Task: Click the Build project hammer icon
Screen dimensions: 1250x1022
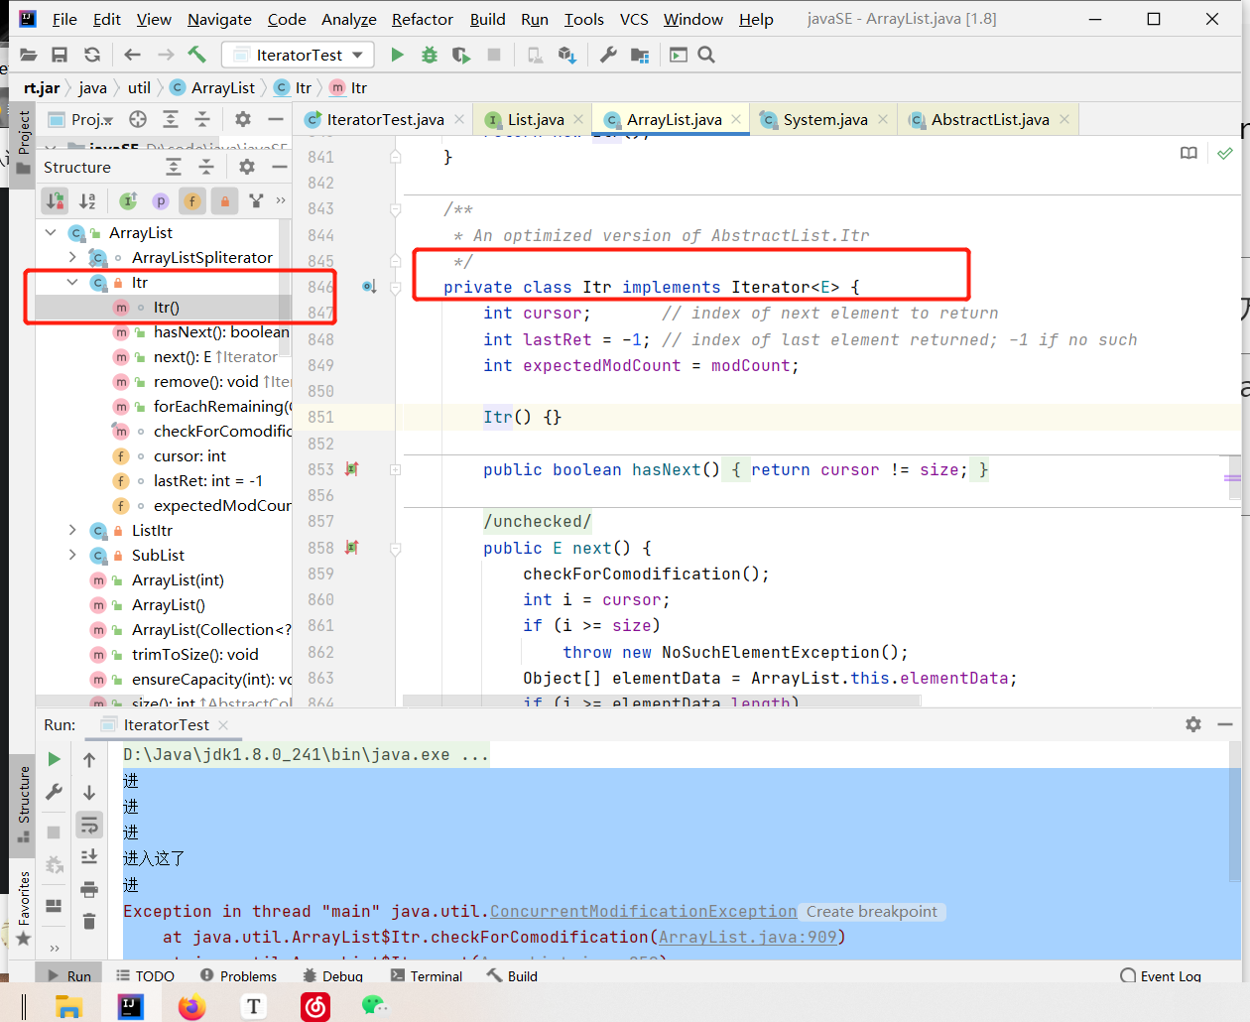Action: coord(197,55)
